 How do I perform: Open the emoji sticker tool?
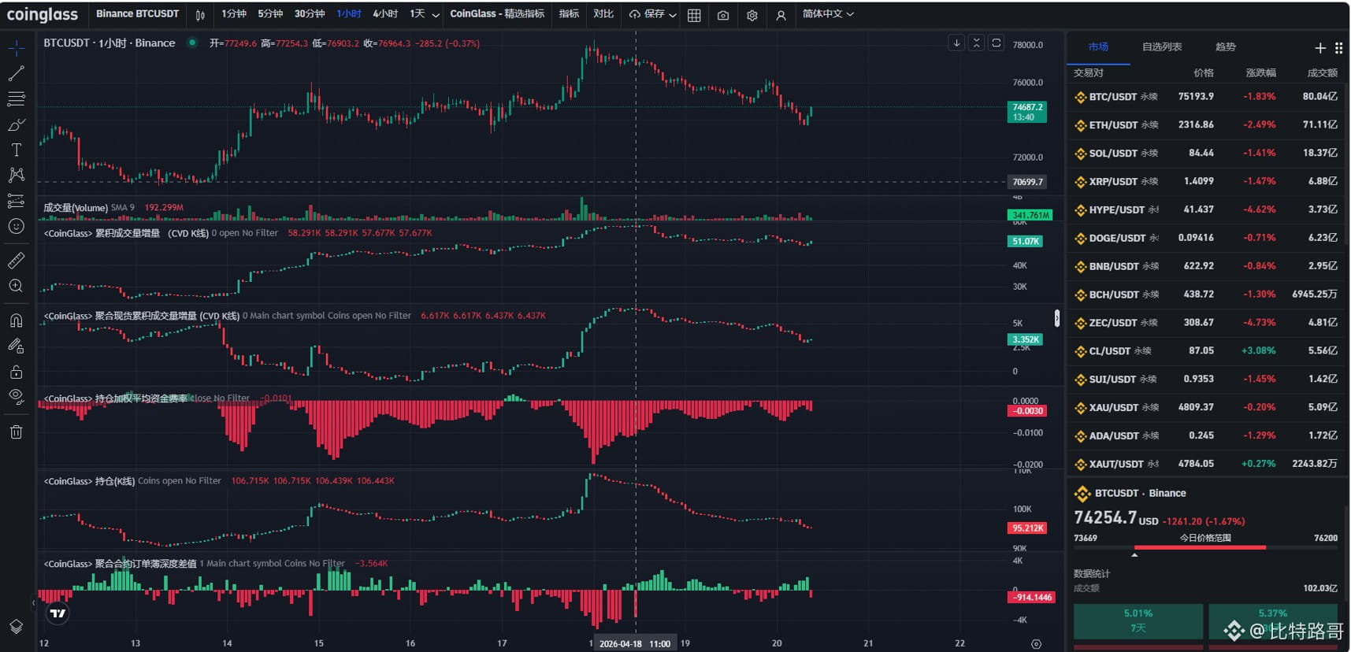coord(16,226)
